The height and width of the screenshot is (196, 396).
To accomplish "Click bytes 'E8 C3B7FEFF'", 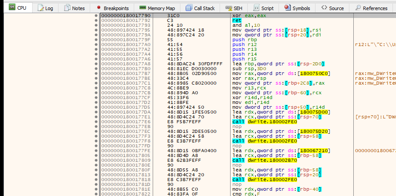I will coord(183,180).
